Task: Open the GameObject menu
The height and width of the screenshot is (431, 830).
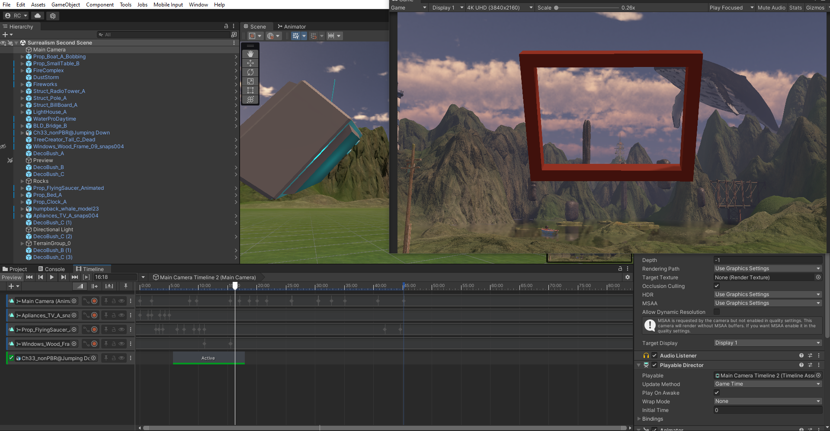Action: pos(65,5)
